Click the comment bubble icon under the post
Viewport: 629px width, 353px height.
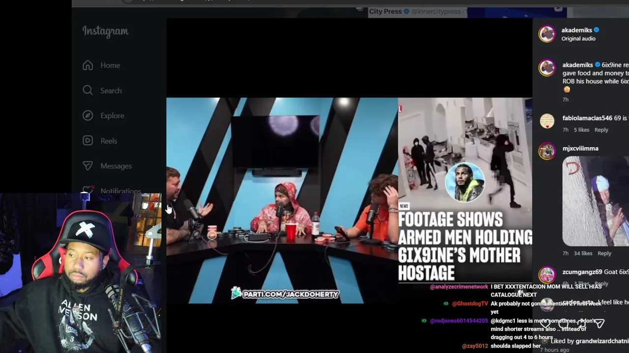click(564, 324)
